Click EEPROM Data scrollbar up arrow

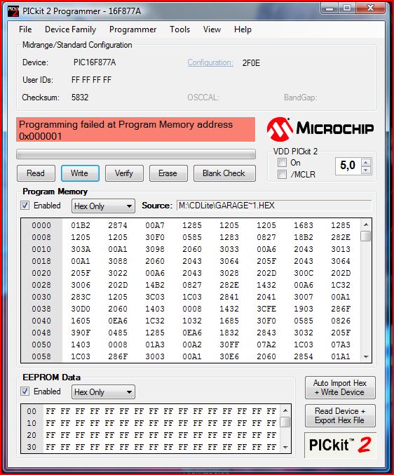pos(285,410)
